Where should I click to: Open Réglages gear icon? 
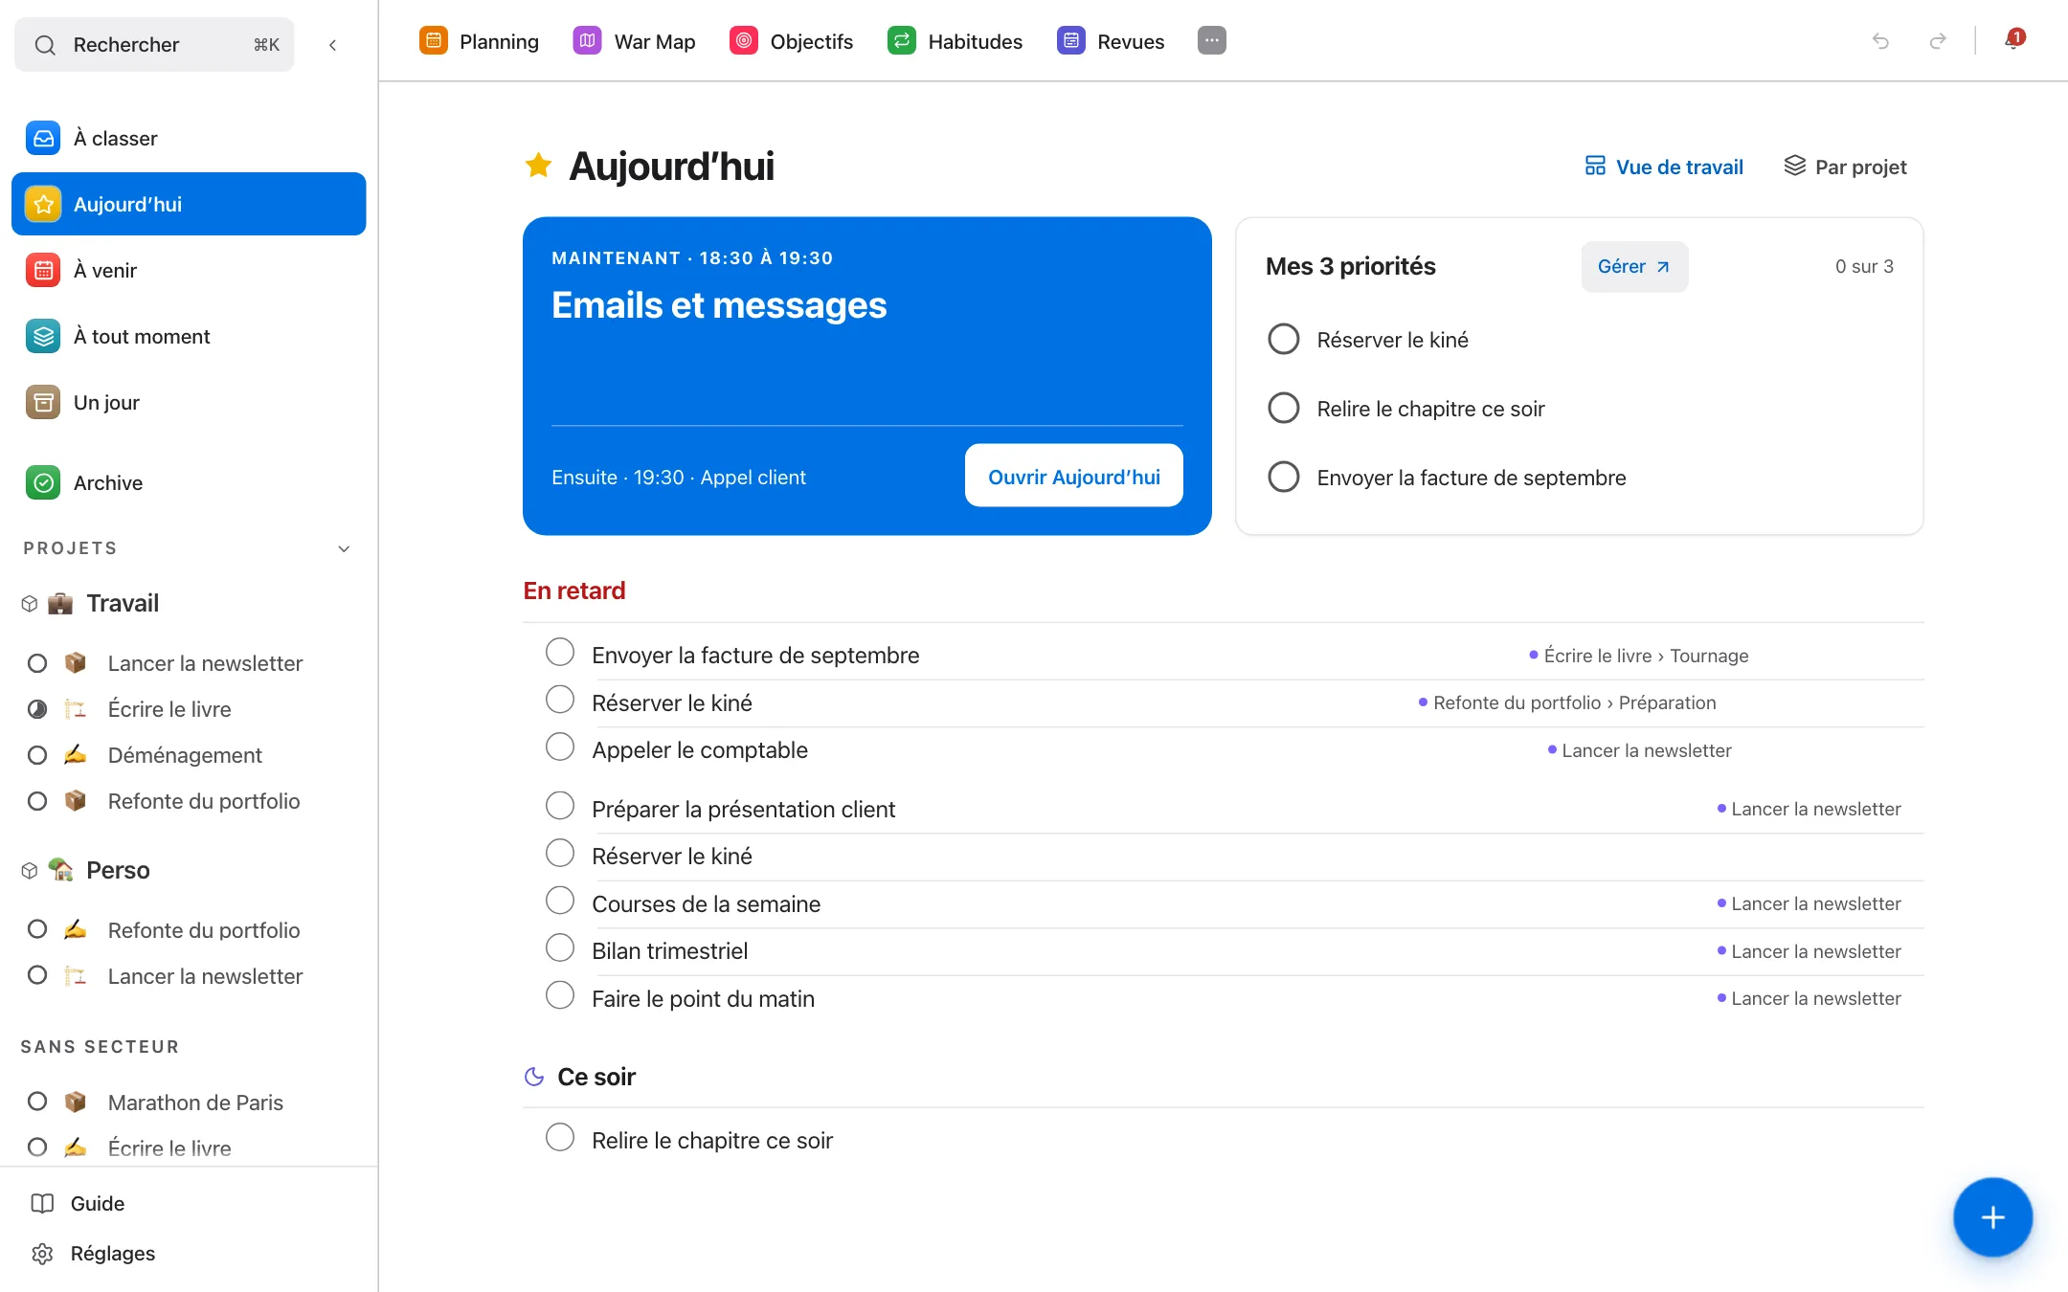click(x=42, y=1254)
